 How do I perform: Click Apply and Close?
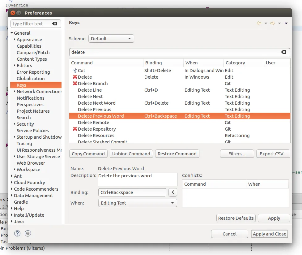[x=270, y=234]
